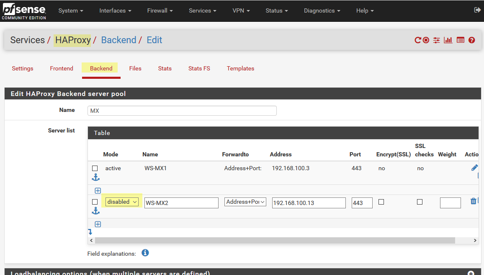
Task: Open the red help question-mark icon
Action: 471,40
